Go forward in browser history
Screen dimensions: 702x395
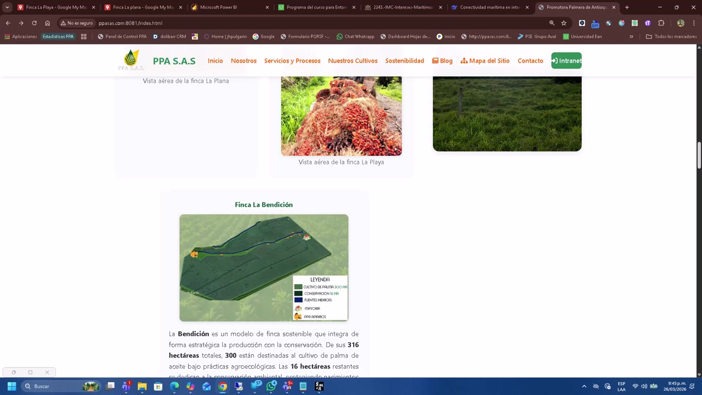[21, 23]
